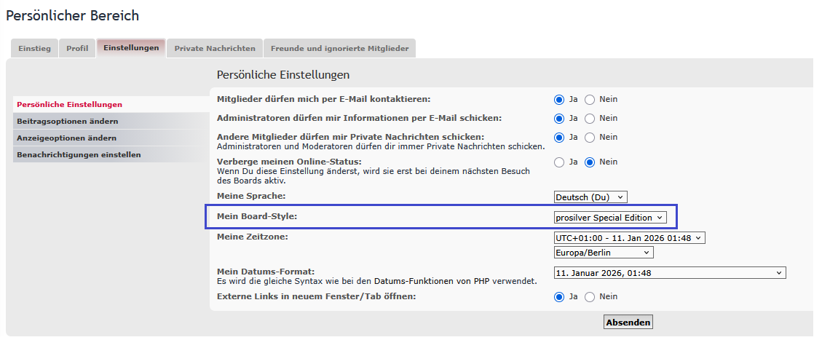Viewport: 838px width, 340px height.
Task: Open Benachrichtigungen einstellen in the sidebar
Action: [x=111, y=154]
